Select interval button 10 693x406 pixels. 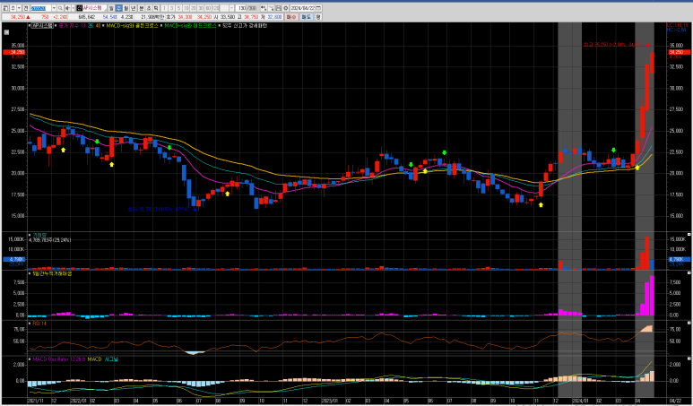186,8
